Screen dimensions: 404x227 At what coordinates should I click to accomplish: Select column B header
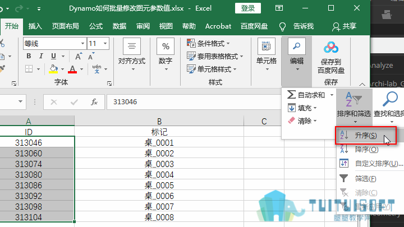159,121
